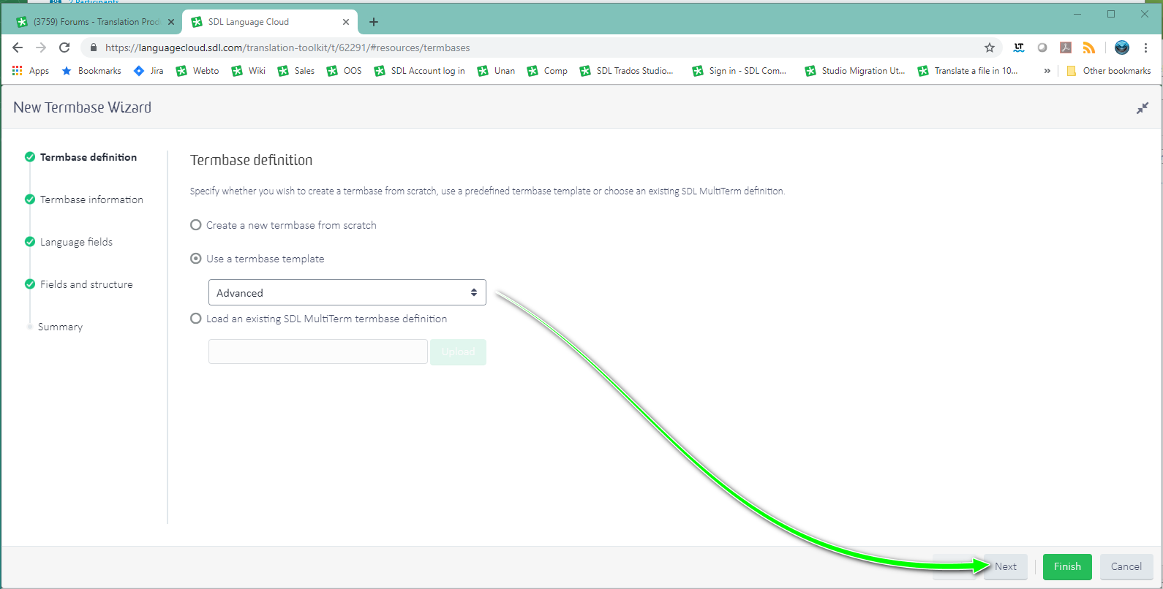
Task: Go to the Language fields wizard step
Action: pyautogui.click(x=76, y=242)
